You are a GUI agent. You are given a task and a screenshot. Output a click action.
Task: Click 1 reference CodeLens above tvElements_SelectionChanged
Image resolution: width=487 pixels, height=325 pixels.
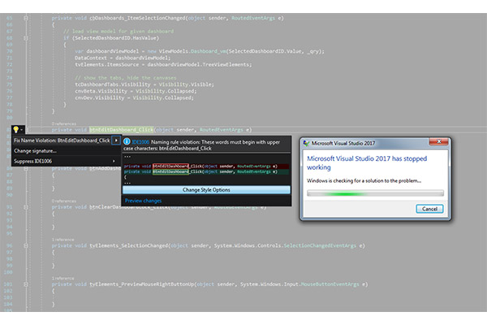(63, 239)
